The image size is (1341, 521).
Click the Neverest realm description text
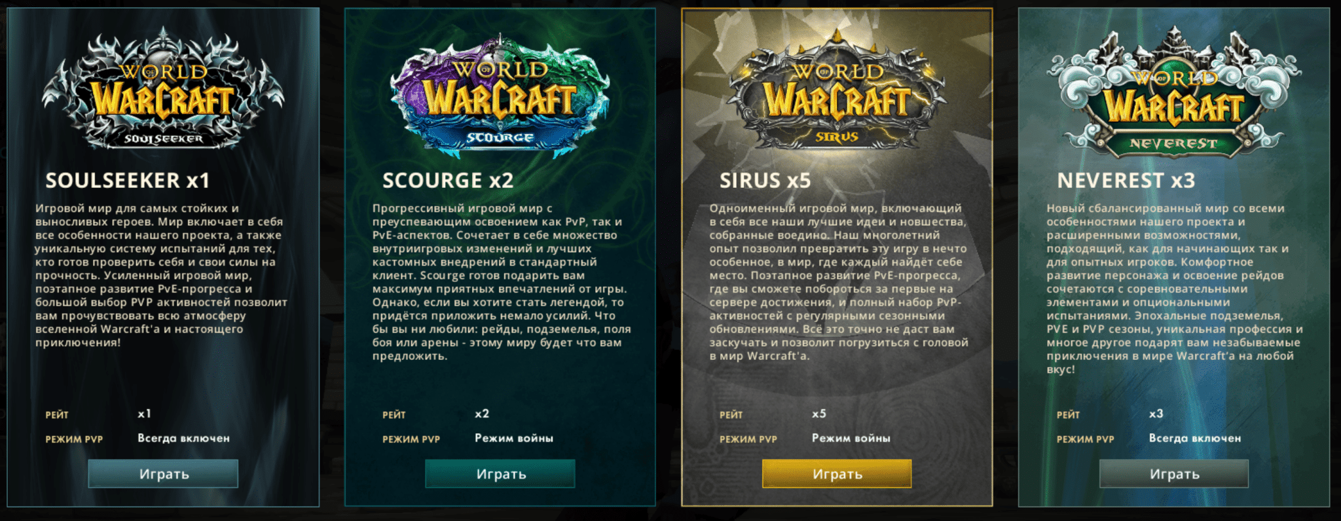click(x=1175, y=289)
